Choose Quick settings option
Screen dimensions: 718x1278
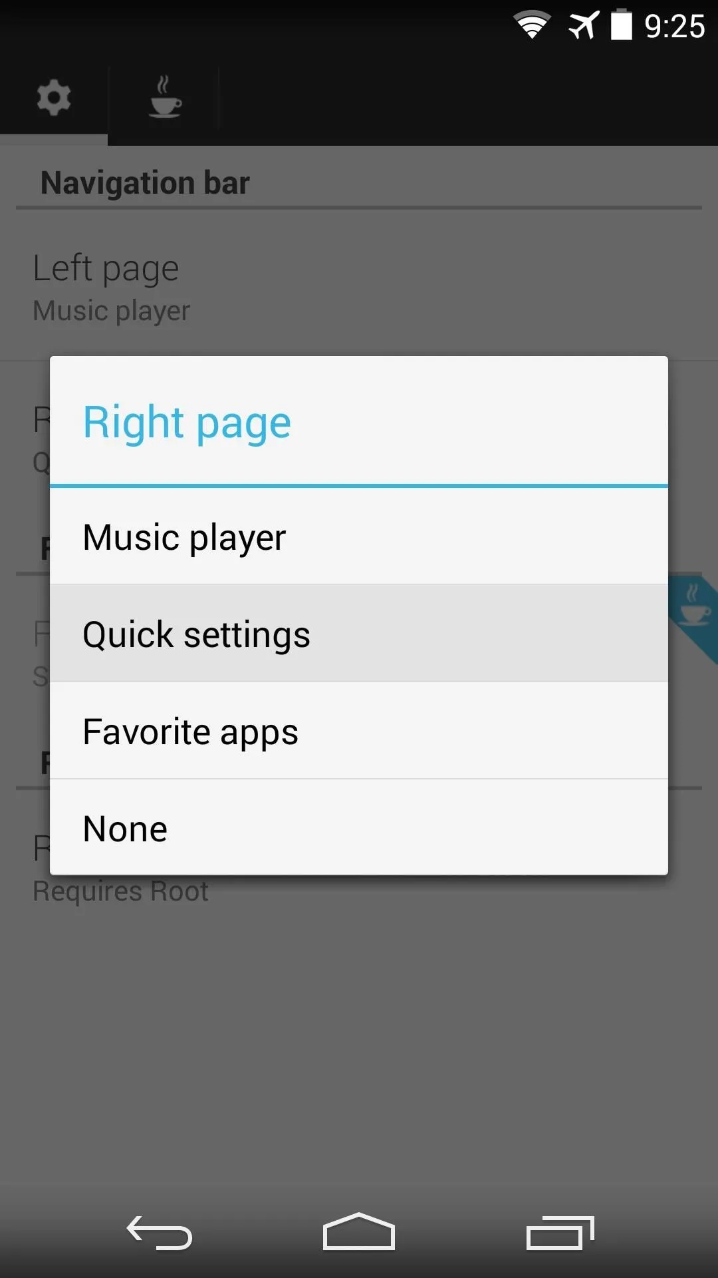pyautogui.click(x=359, y=634)
